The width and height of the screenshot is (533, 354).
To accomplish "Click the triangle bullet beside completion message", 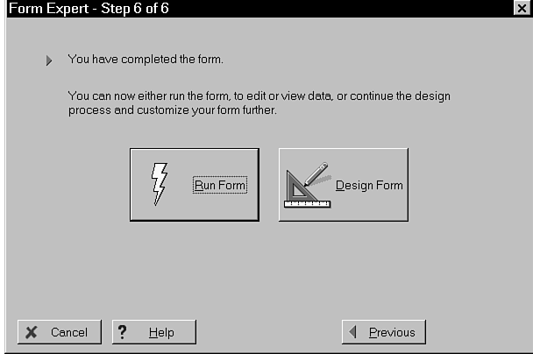I will coord(50,61).
